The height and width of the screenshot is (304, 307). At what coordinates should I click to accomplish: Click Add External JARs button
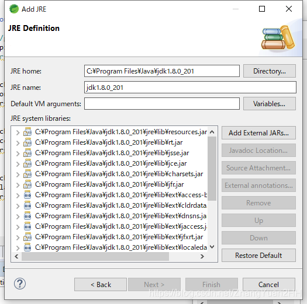[x=258, y=133]
